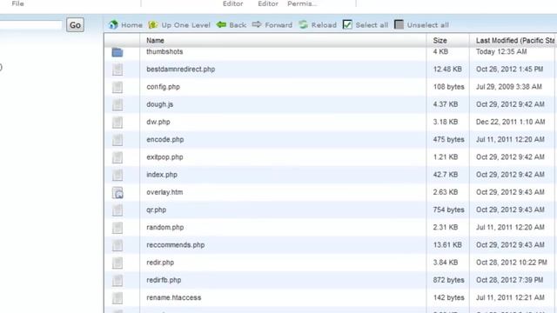
Task: Select file name index.php
Action: click(x=162, y=175)
